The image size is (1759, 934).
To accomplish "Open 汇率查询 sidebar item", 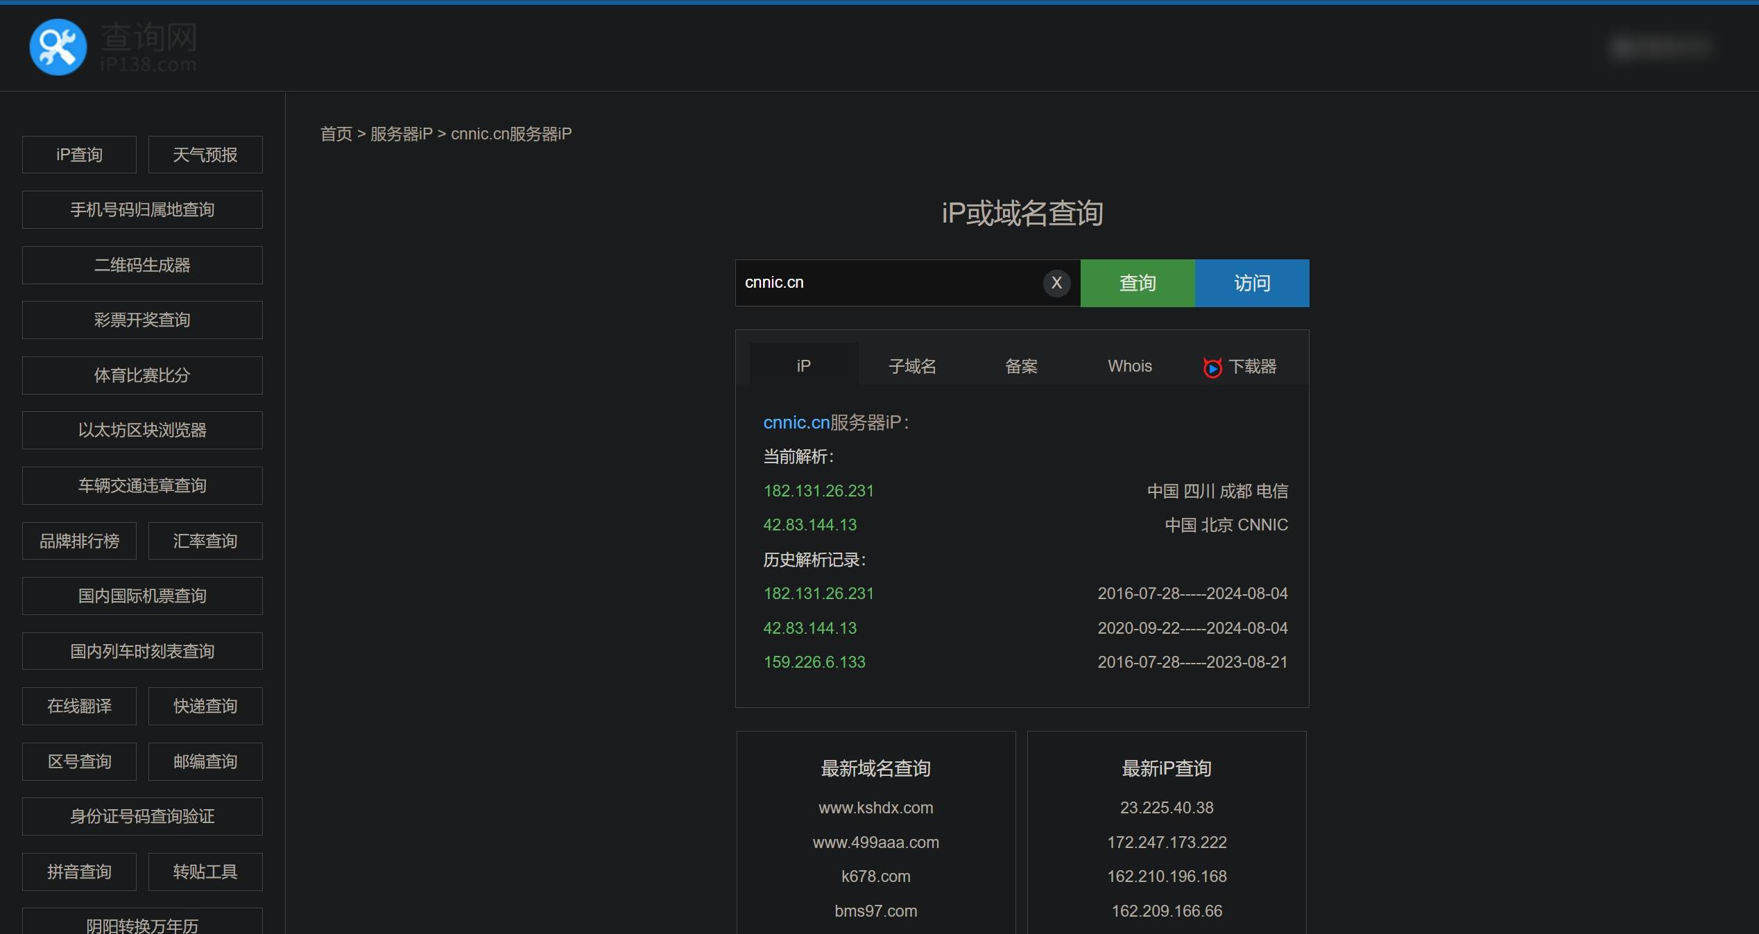I will click(x=205, y=541).
